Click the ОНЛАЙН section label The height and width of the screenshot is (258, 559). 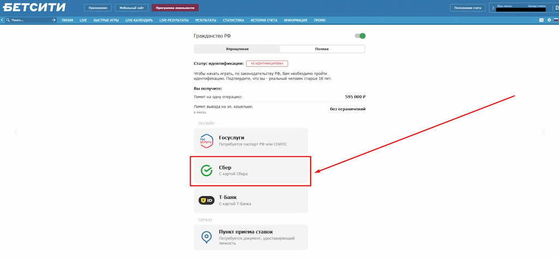[207, 123]
